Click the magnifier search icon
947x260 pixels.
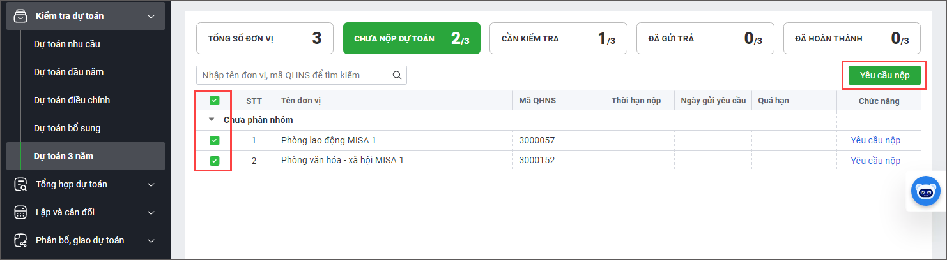point(397,75)
